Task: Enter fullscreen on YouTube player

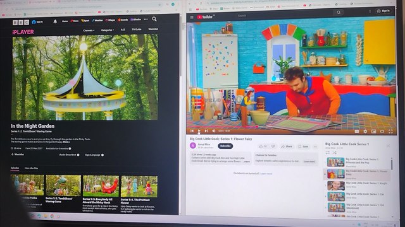Action: click(390, 132)
